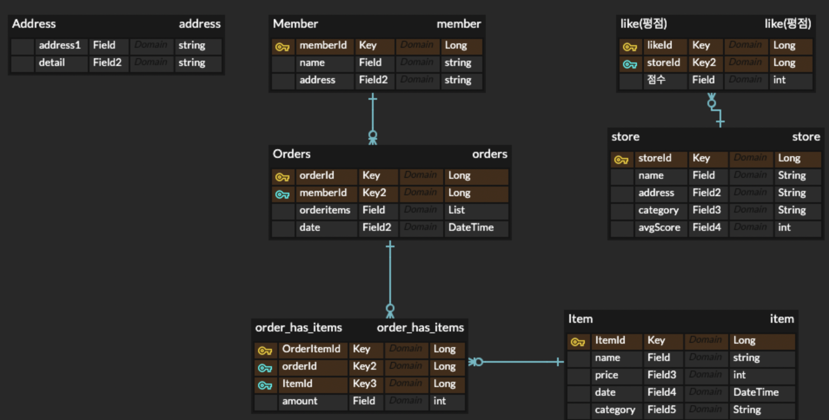Click the primary key icon for storeId in store table
Screen dimensions: 829x420
(x=621, y=159)
